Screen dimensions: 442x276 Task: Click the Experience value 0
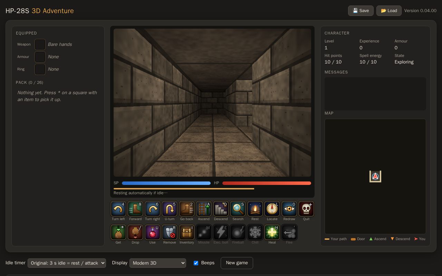(x=361, y=48)
